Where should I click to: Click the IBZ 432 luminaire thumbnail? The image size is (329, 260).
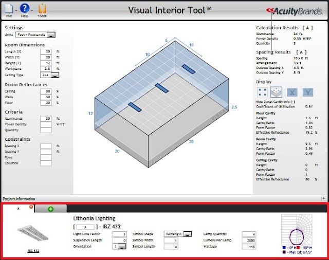33,233
